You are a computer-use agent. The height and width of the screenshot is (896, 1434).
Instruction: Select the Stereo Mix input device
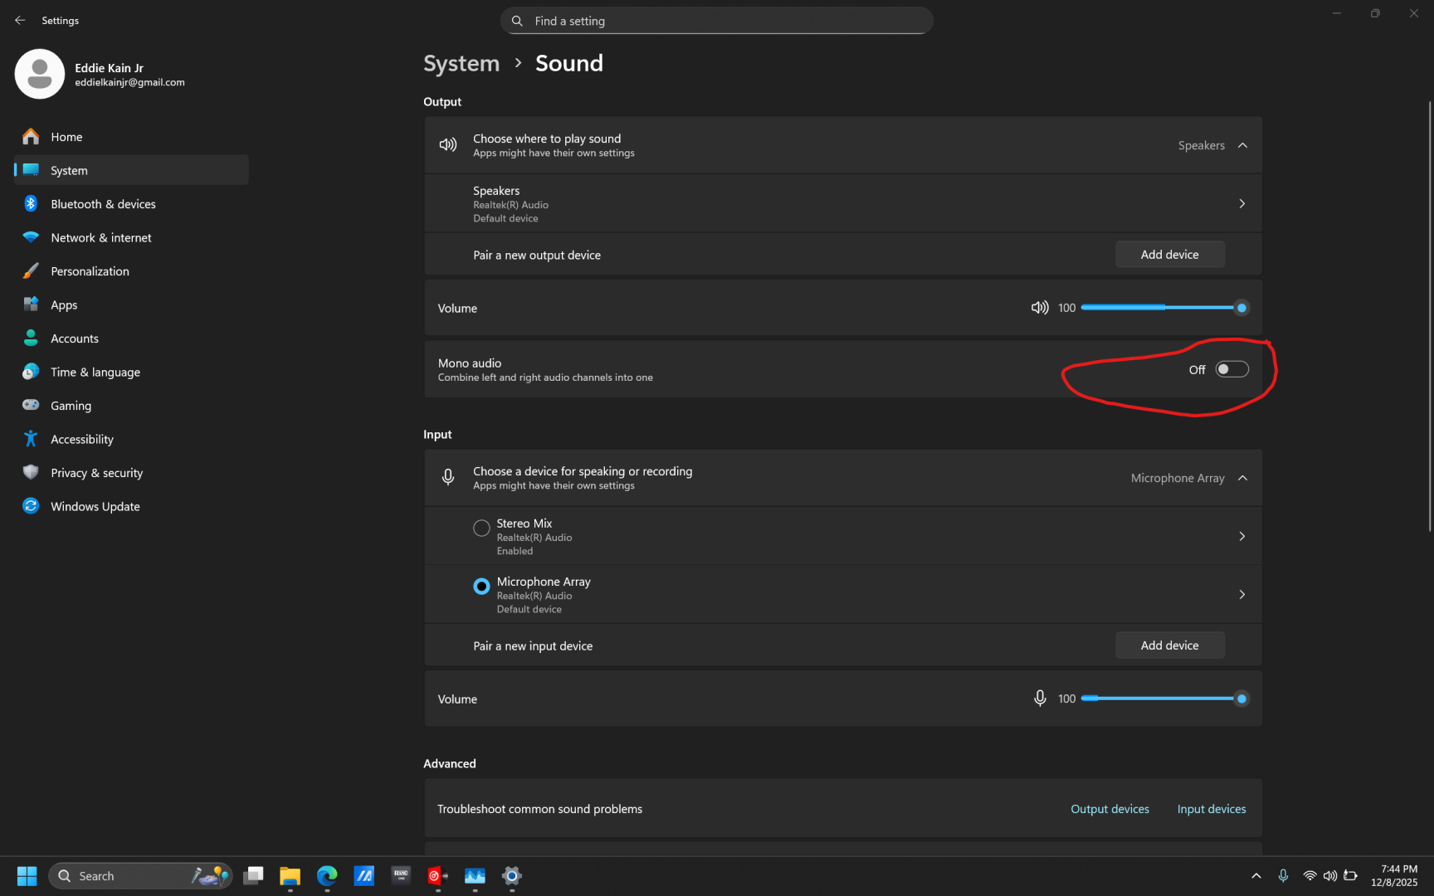click(x=481, y=528)
